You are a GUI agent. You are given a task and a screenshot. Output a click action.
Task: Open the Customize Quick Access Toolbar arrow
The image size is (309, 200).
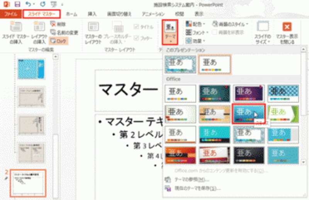point(62,4)
